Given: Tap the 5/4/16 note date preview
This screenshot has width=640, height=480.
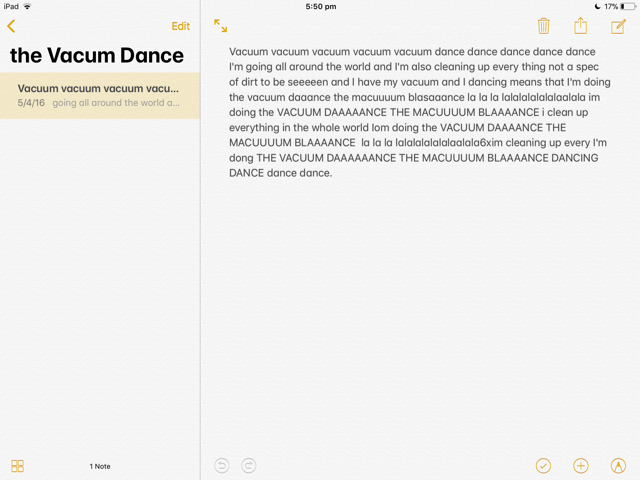Looking at the screenshot, I should click(x=31, y=103).
